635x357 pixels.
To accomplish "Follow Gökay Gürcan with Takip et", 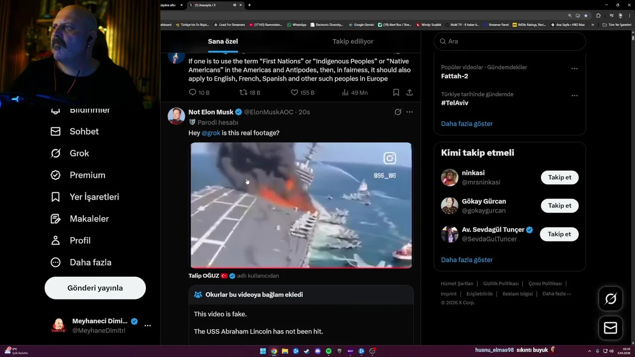I will tap(559, 206).
